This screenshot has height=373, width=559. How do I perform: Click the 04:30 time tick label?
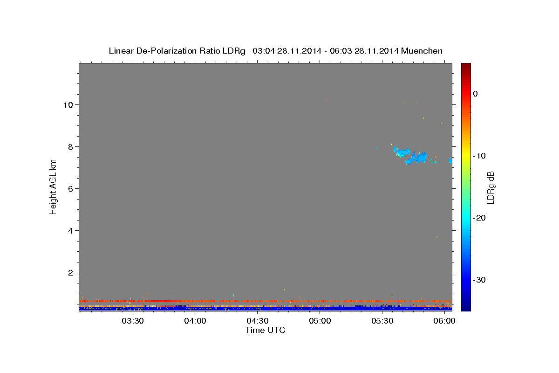tap(258, 321)
